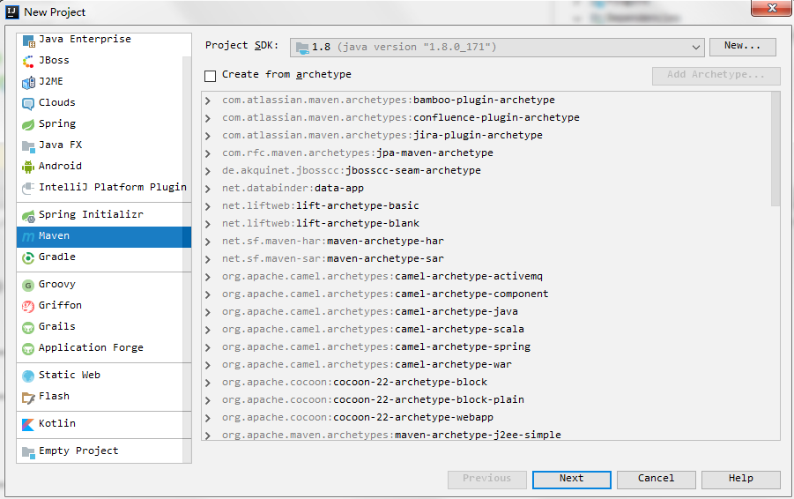Click the Griffon icon

click(28, 306)
